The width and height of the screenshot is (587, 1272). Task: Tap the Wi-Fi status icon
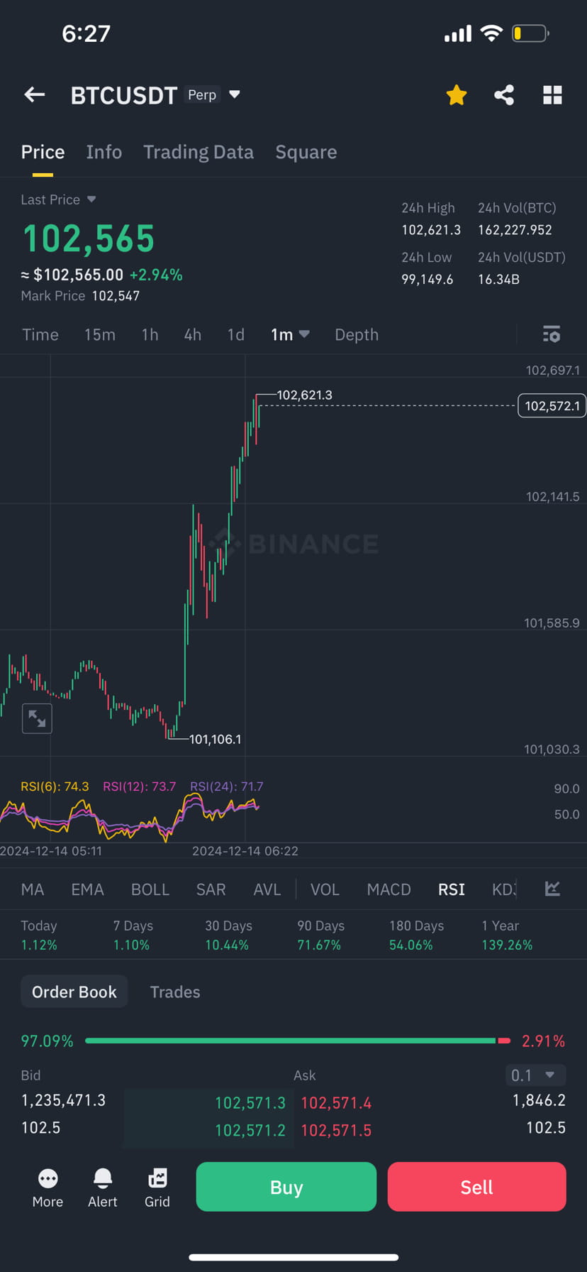coord(491,33)
